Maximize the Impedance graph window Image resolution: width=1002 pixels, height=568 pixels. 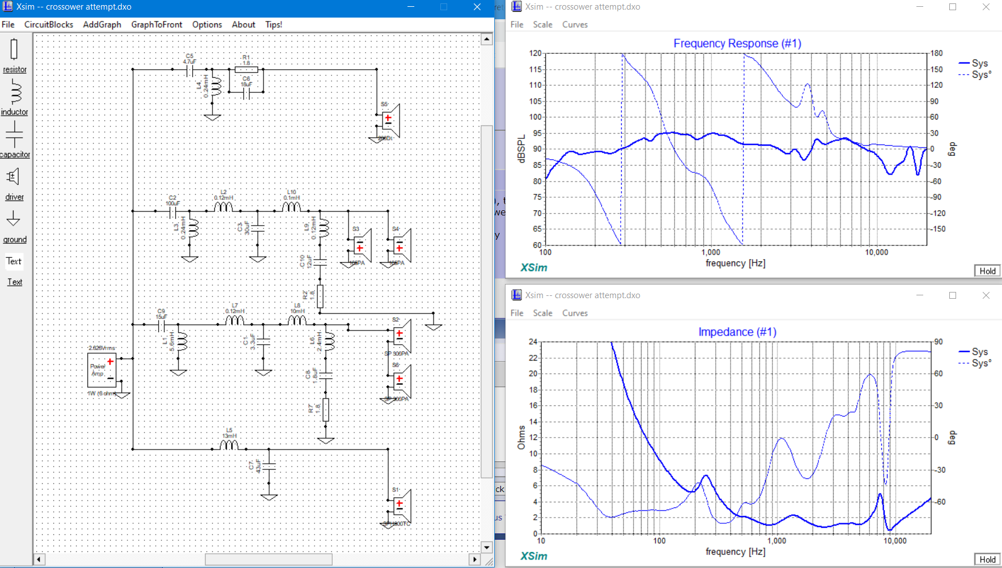click(953, 295)
